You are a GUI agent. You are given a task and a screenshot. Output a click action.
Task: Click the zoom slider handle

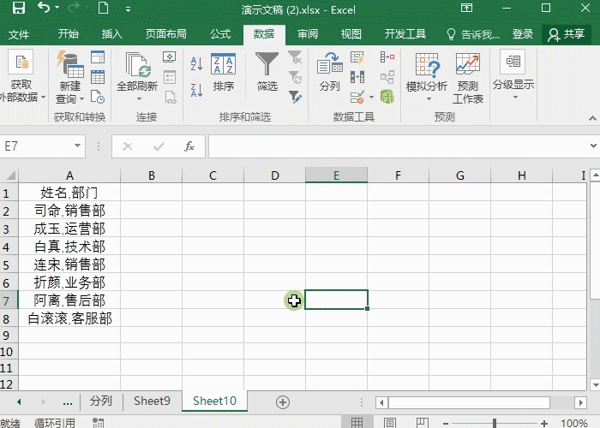[495, 423]
